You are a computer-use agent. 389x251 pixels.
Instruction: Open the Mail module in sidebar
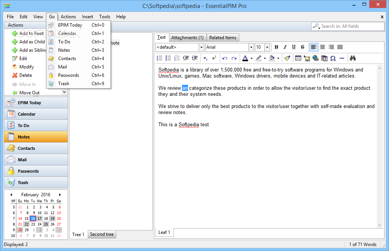[36, 160]
